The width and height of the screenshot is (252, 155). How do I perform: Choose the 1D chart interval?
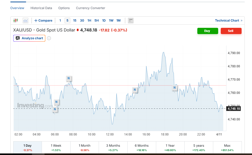point(104,21)
